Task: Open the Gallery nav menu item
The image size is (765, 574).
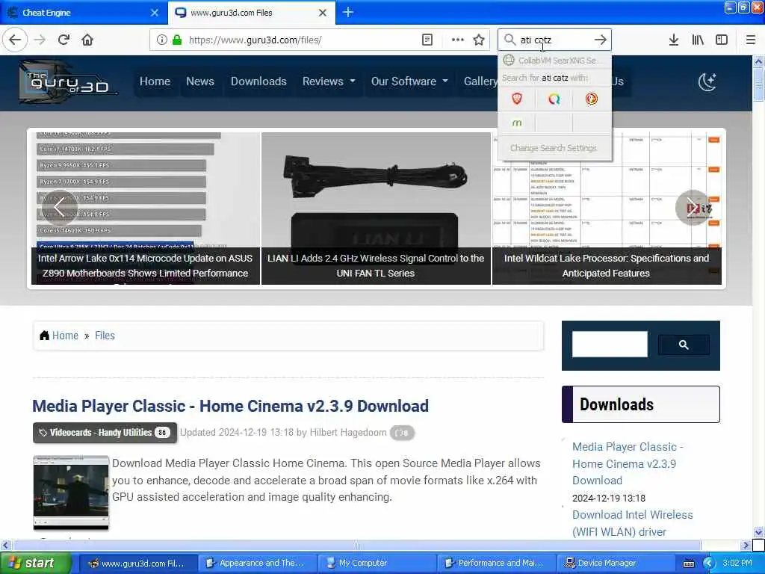Action: pyautogui.click(x=480, y=81)
